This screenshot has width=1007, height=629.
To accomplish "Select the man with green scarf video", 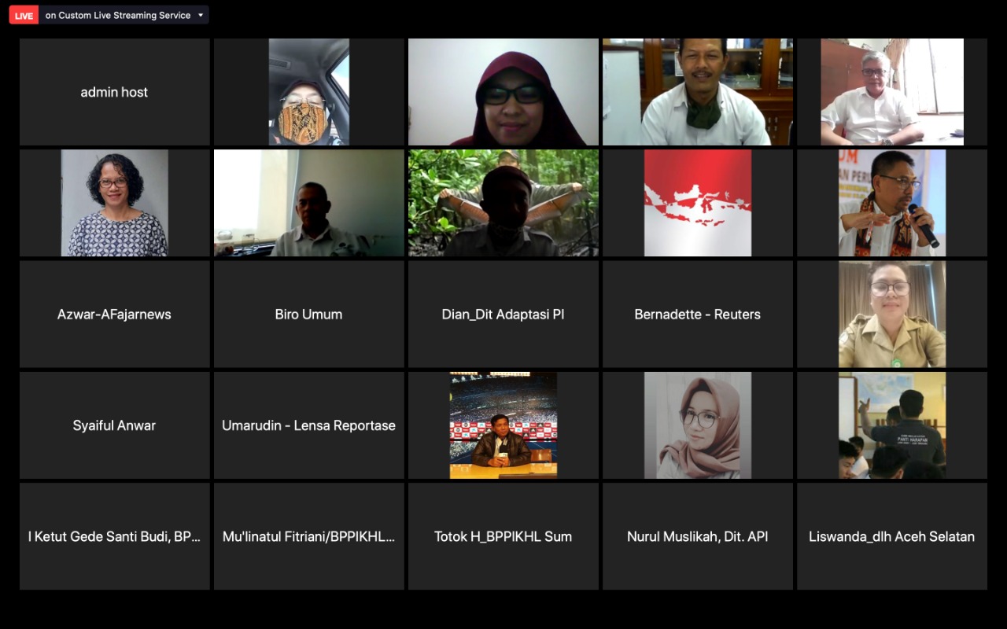I will pyautogui.click(x=697, y=92).
